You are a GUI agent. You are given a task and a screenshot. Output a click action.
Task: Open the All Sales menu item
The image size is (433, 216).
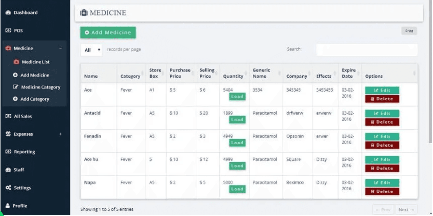tap(23, 116)
